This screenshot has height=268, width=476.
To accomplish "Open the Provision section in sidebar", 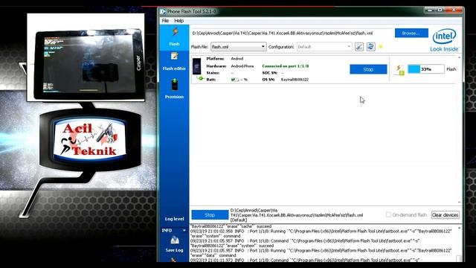I will click(x=174, y=89).
